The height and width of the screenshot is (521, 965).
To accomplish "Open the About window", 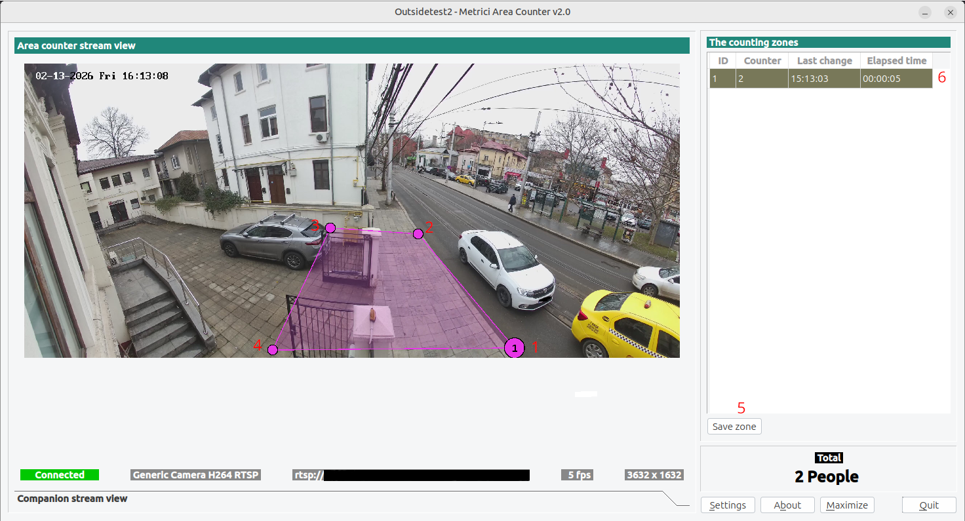I will pyautogui.click(x=787, y=505).
